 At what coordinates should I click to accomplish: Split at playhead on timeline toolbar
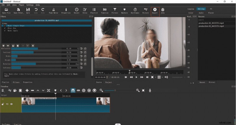(48, 90)
